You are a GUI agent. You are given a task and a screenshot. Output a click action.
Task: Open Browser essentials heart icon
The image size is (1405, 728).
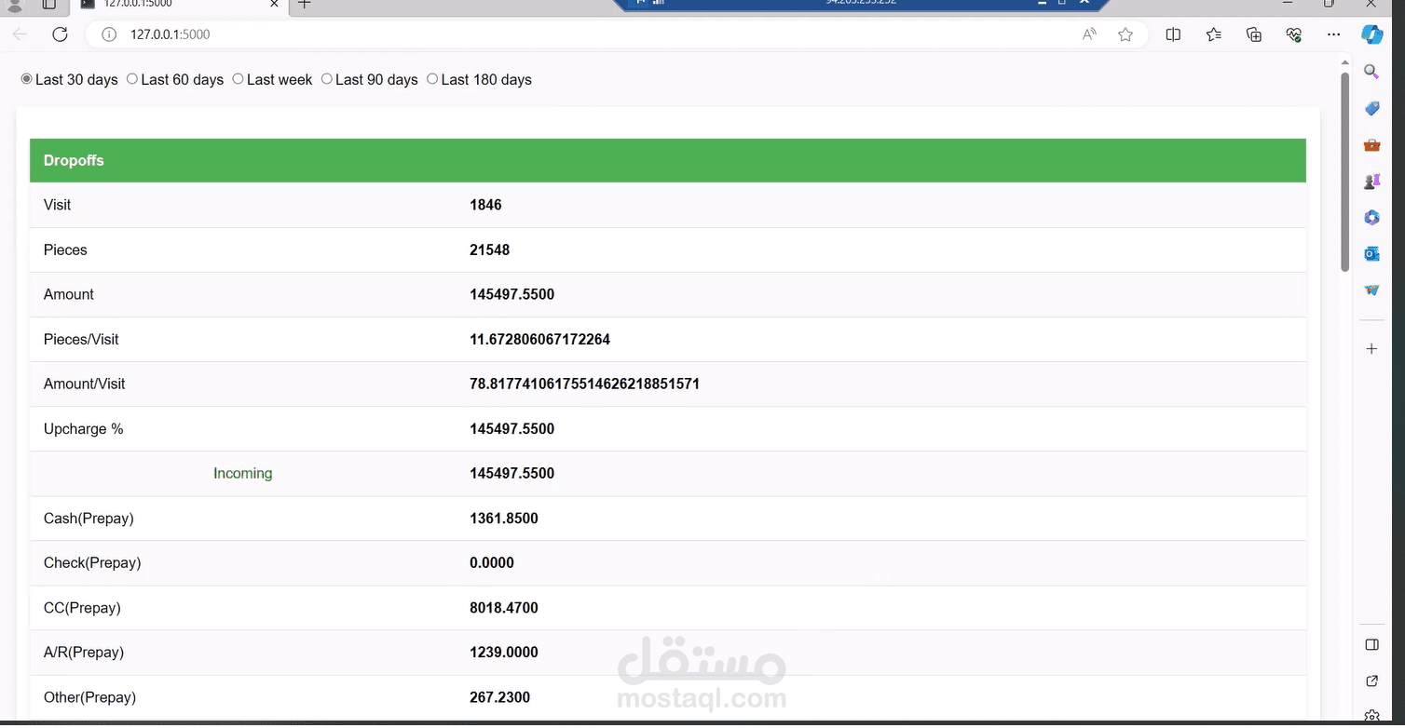(1293, 34)
